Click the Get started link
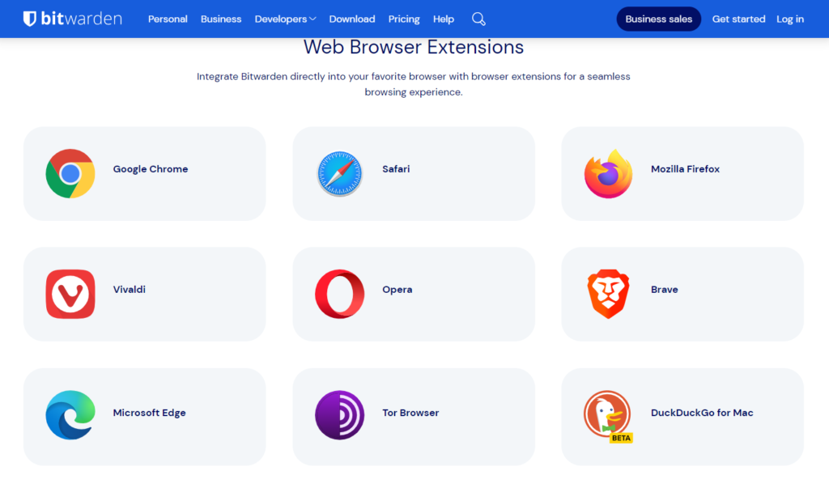Viewport: 829px width, 488px height. [738, 19]
